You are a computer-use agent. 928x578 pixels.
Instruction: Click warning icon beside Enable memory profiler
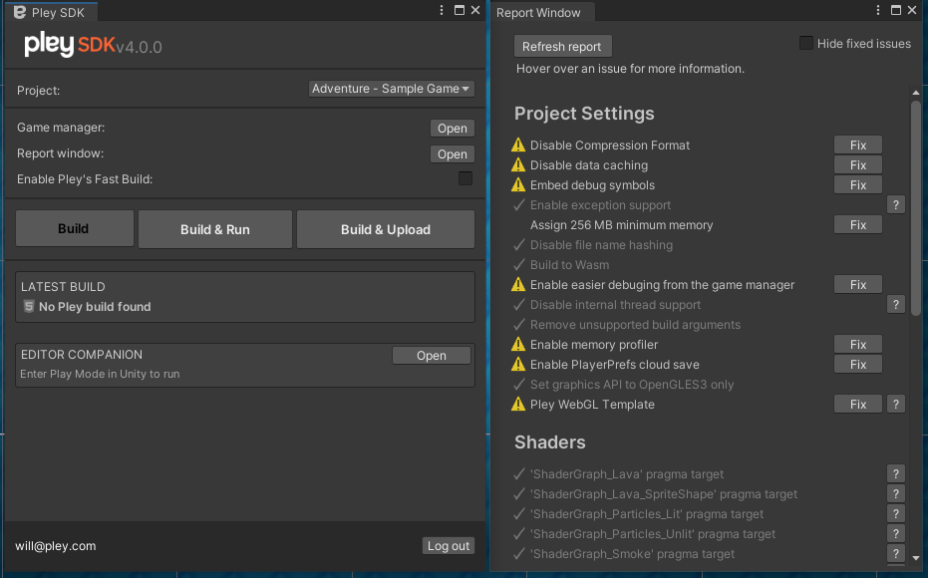(x=518, y=345)
